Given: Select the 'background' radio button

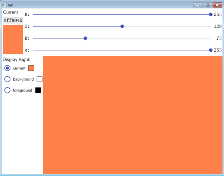Looking at the screenshot, I should [x=7, y=79].
